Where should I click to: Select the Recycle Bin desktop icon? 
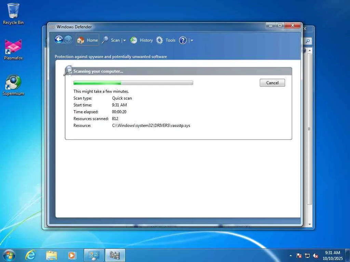coord(13,14)
